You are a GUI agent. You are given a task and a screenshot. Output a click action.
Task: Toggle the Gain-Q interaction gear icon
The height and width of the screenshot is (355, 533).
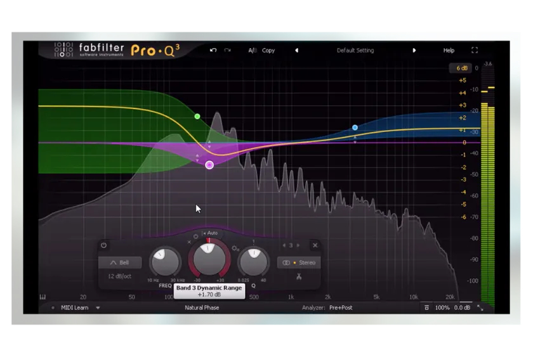(x=235, y=248)
